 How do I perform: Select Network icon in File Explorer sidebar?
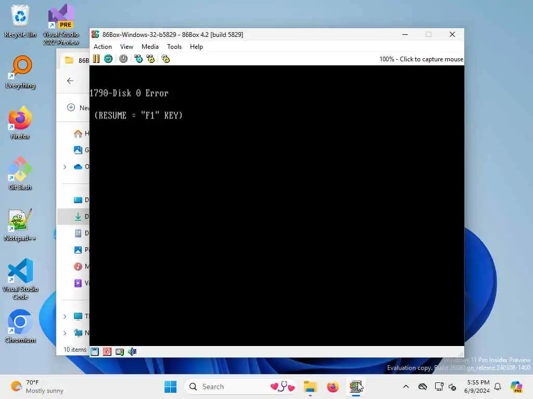pos(78,333)
